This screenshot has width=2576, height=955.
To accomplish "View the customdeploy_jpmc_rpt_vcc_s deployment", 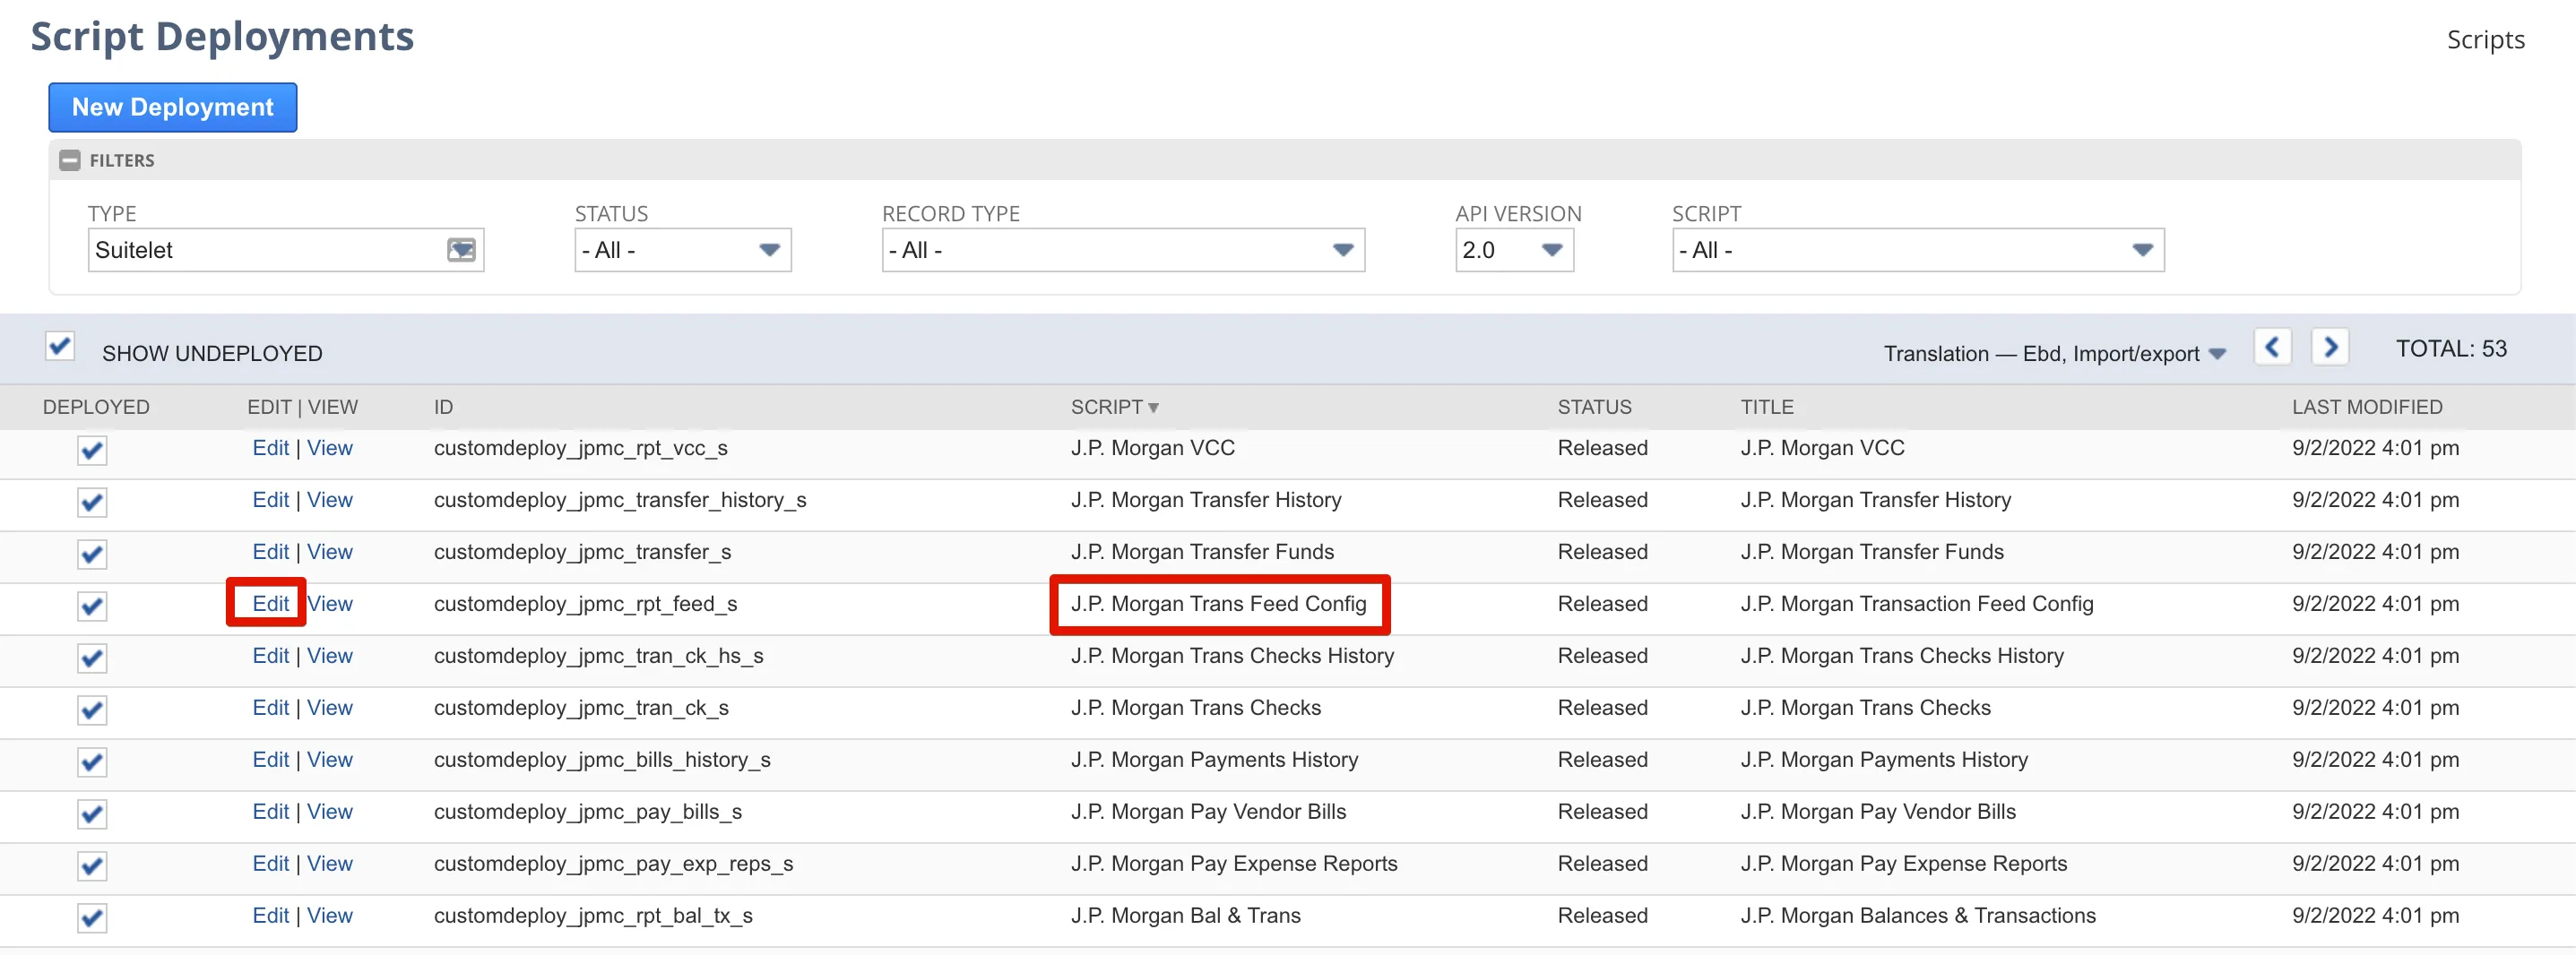I will [x=330, y=448].
